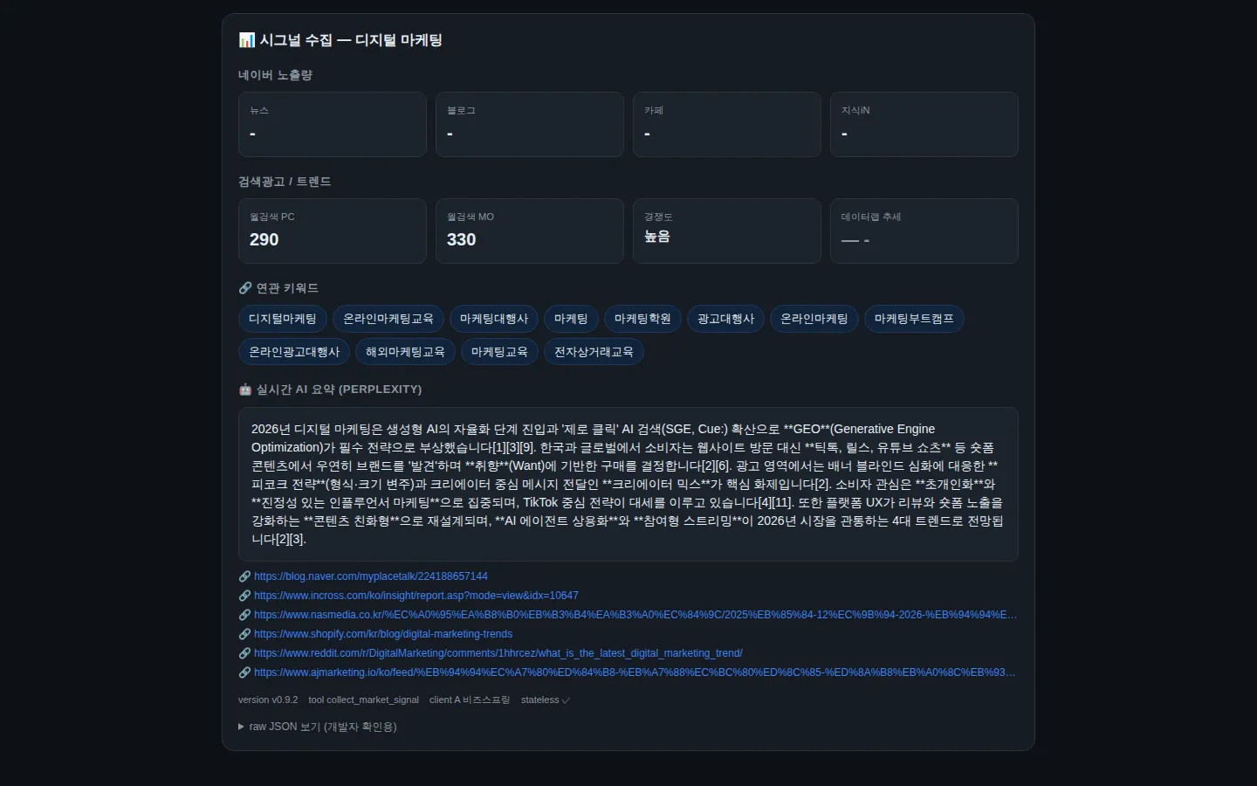
Task: Click the link icon beside the incross.com URL
Action: (x=244, y=596)
